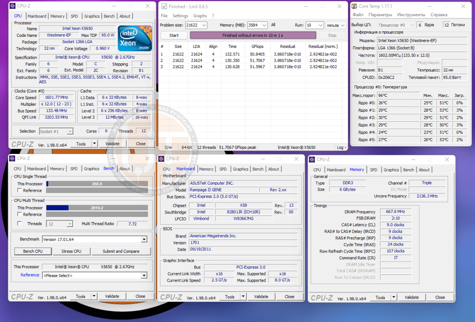Click title bar icon of CPU-Z Mainboard window
Screen dimensions: 475x322
[x=161, y=159]
